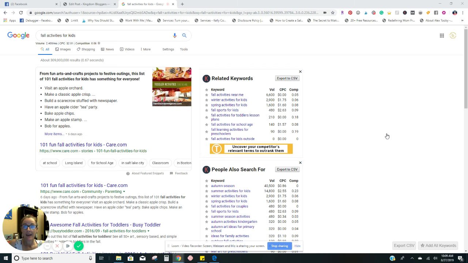Open the More search options dropdown
Screen dimensions: 468x263
pyautogui.click(x=146, y=49)
